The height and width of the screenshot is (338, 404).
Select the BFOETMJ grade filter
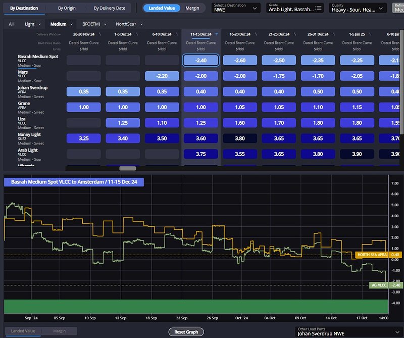[x=92, y=24]
